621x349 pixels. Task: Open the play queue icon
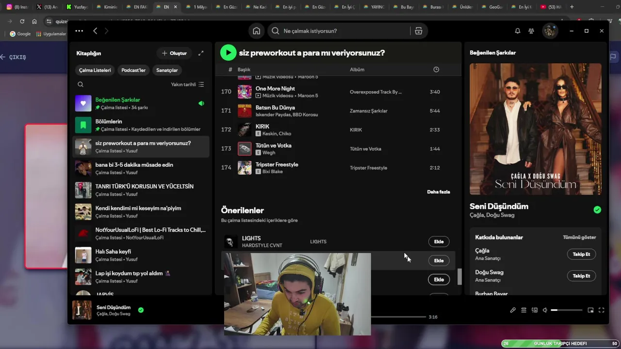click(x=524, y=310)
